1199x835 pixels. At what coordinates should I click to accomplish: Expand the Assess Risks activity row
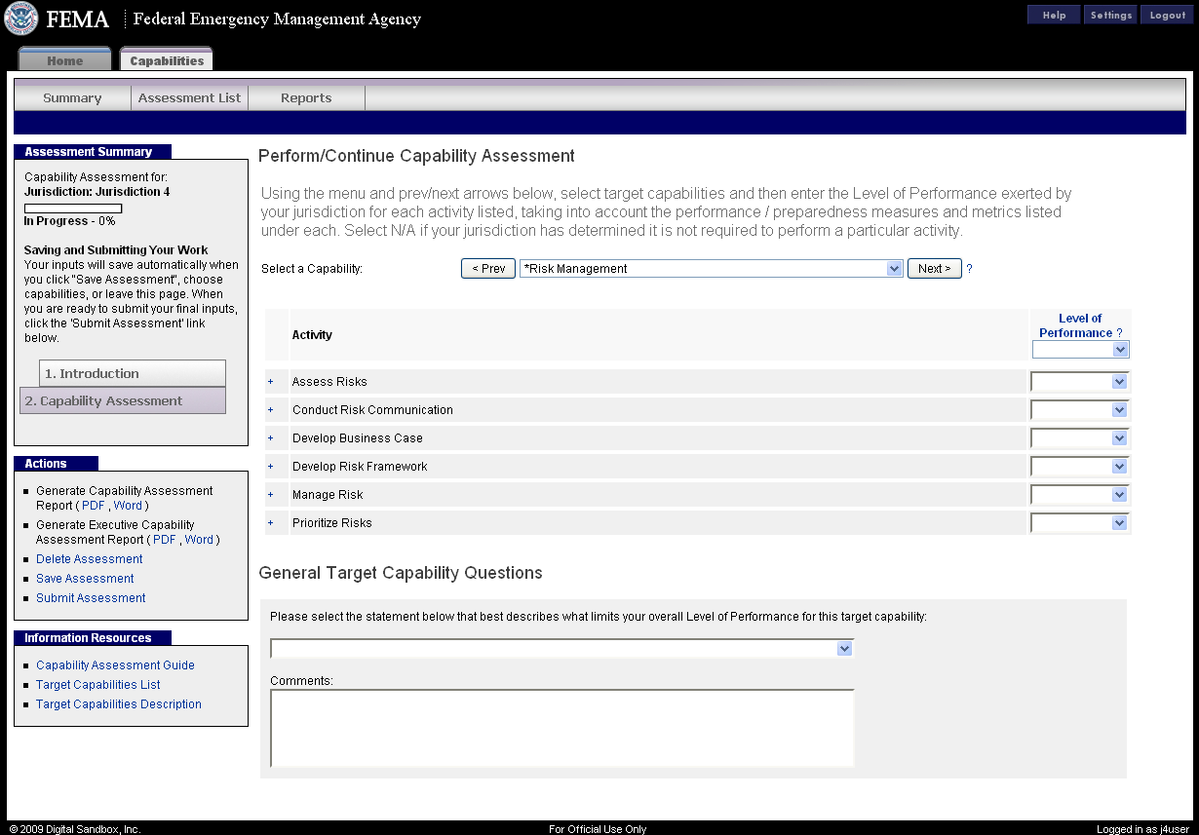pyautogui.click(x=271, y=382)
